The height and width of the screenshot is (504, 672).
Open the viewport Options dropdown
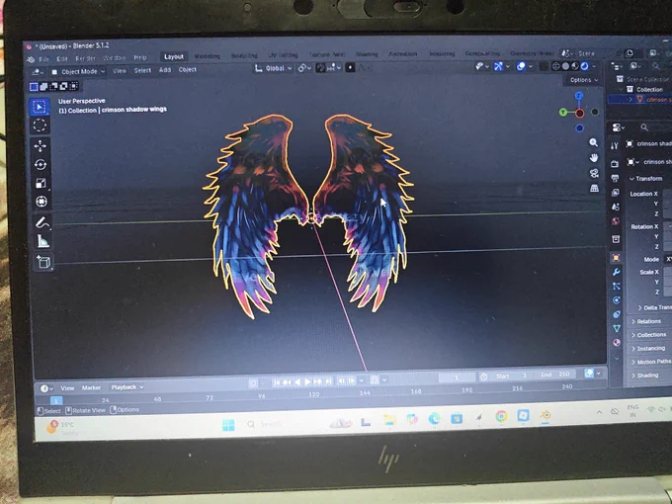[x=583, y=80]
